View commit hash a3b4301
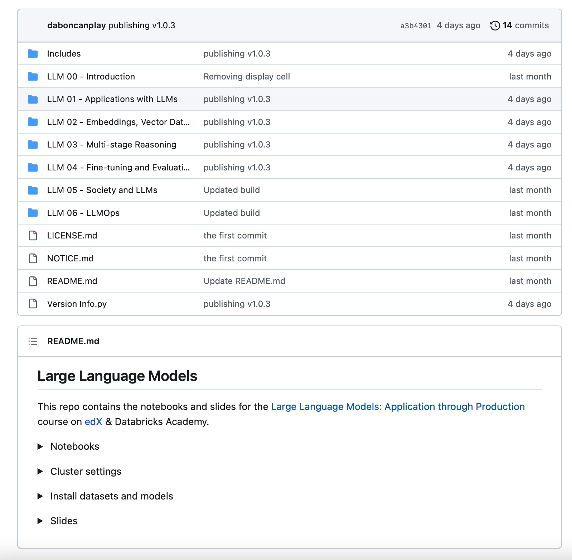Viewport: 572px width, 560px height. (416, 26)
